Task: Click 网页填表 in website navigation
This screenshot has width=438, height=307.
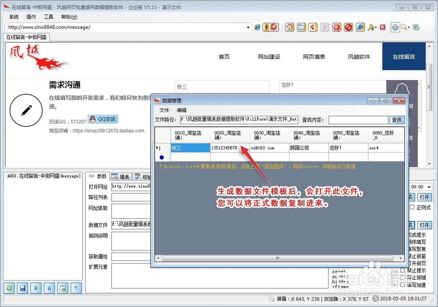Action: (314, 56)
